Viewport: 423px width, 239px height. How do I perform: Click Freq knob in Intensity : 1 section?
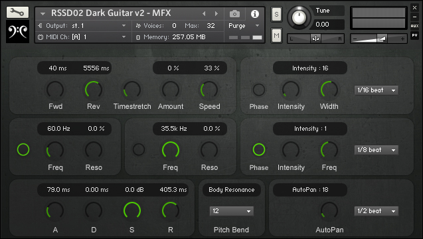(329, 150)
